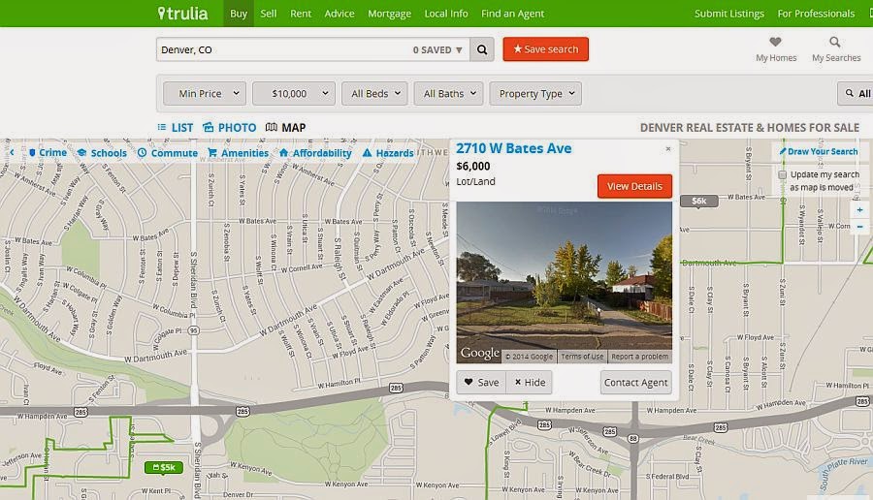This screenshot has height=500, width=873.
Task: Switch to MAP view
Action: point(285,127)
